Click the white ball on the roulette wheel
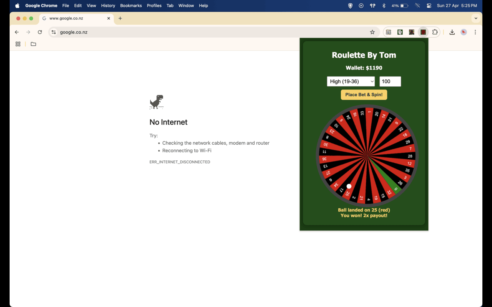 tap(349, 186)
